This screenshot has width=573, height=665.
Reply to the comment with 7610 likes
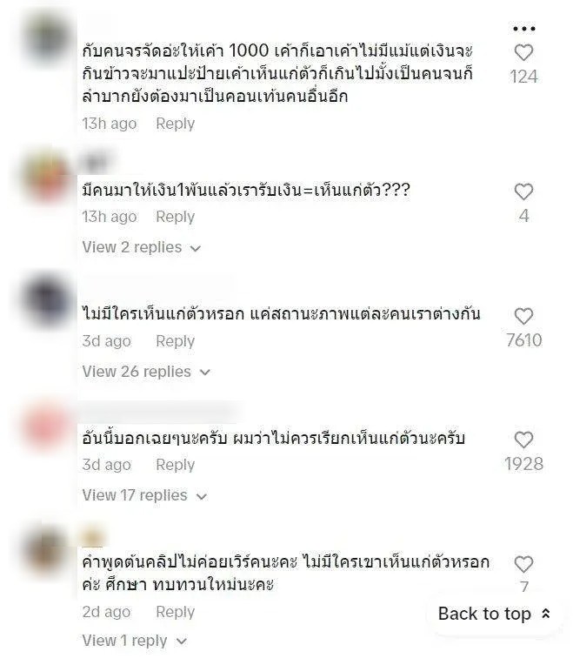tap(176, 341)
